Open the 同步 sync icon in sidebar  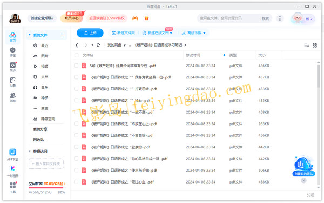point(12,67)
